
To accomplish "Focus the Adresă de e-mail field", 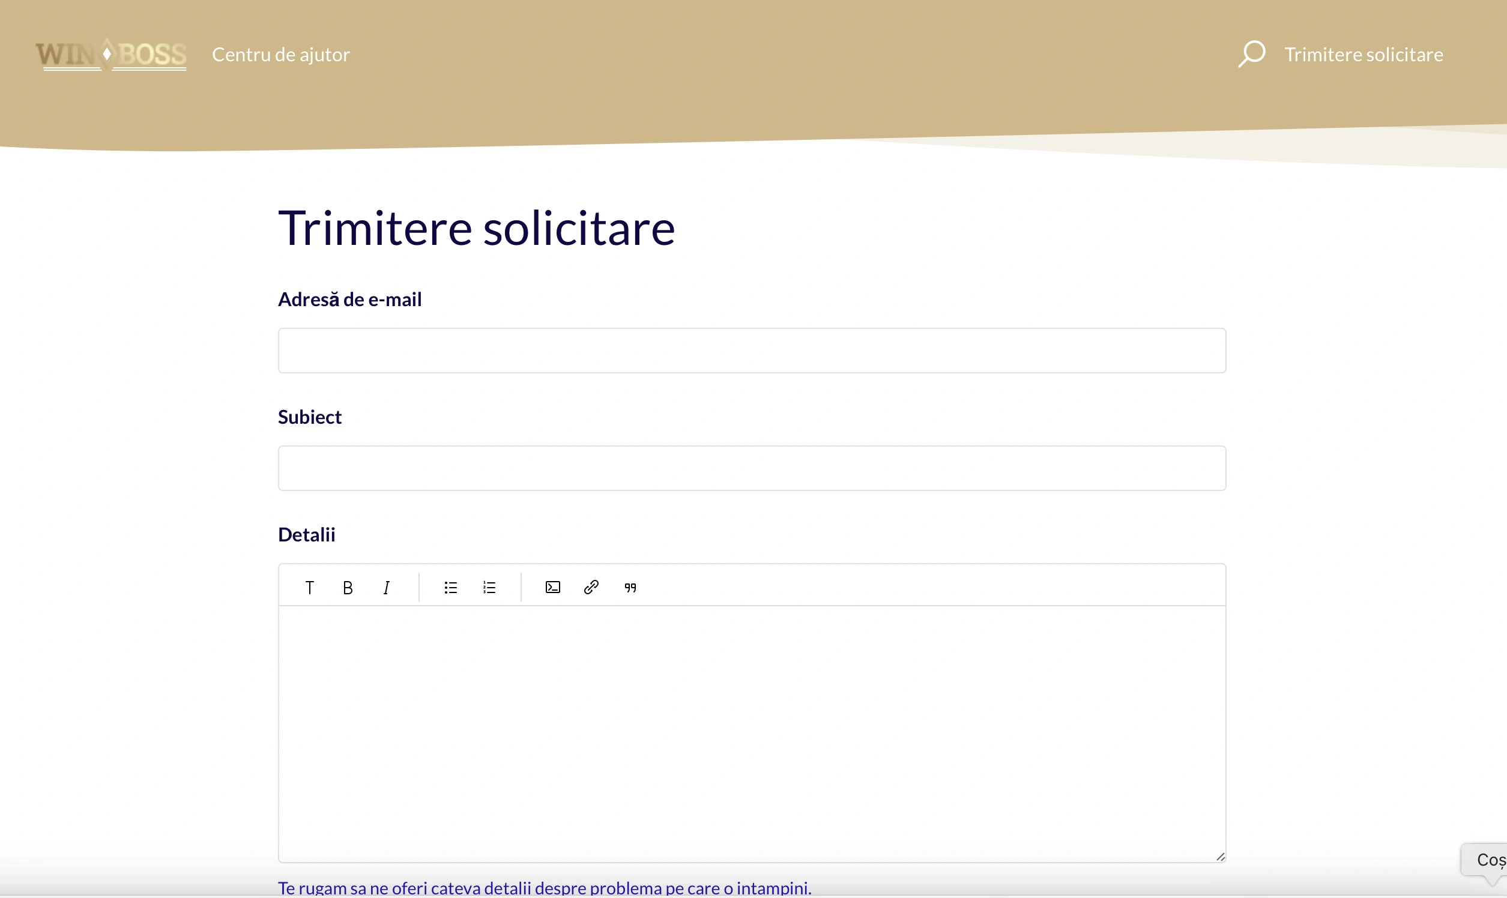I will pos(752,351).
